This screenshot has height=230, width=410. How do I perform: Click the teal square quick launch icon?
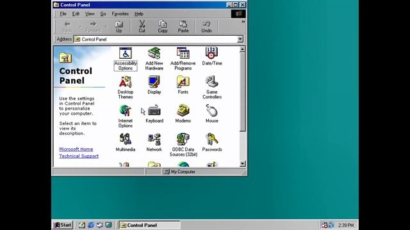pyautogui.click(x=108, y=225)
